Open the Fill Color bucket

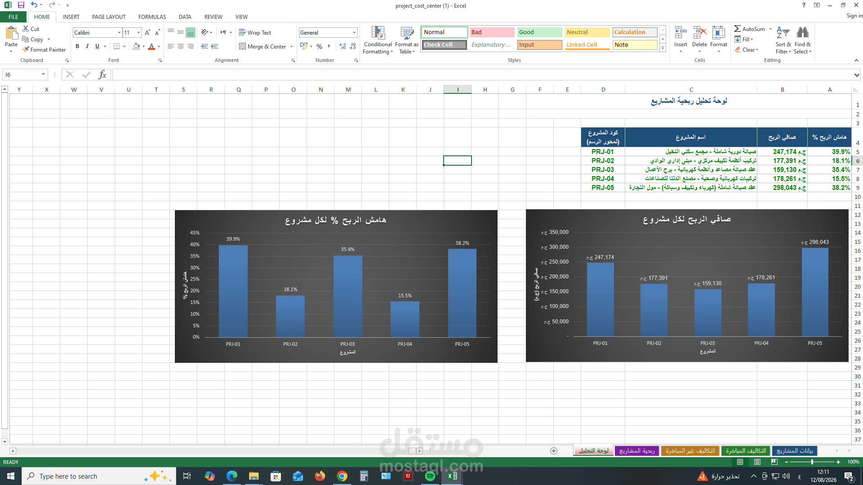(136, 46)
